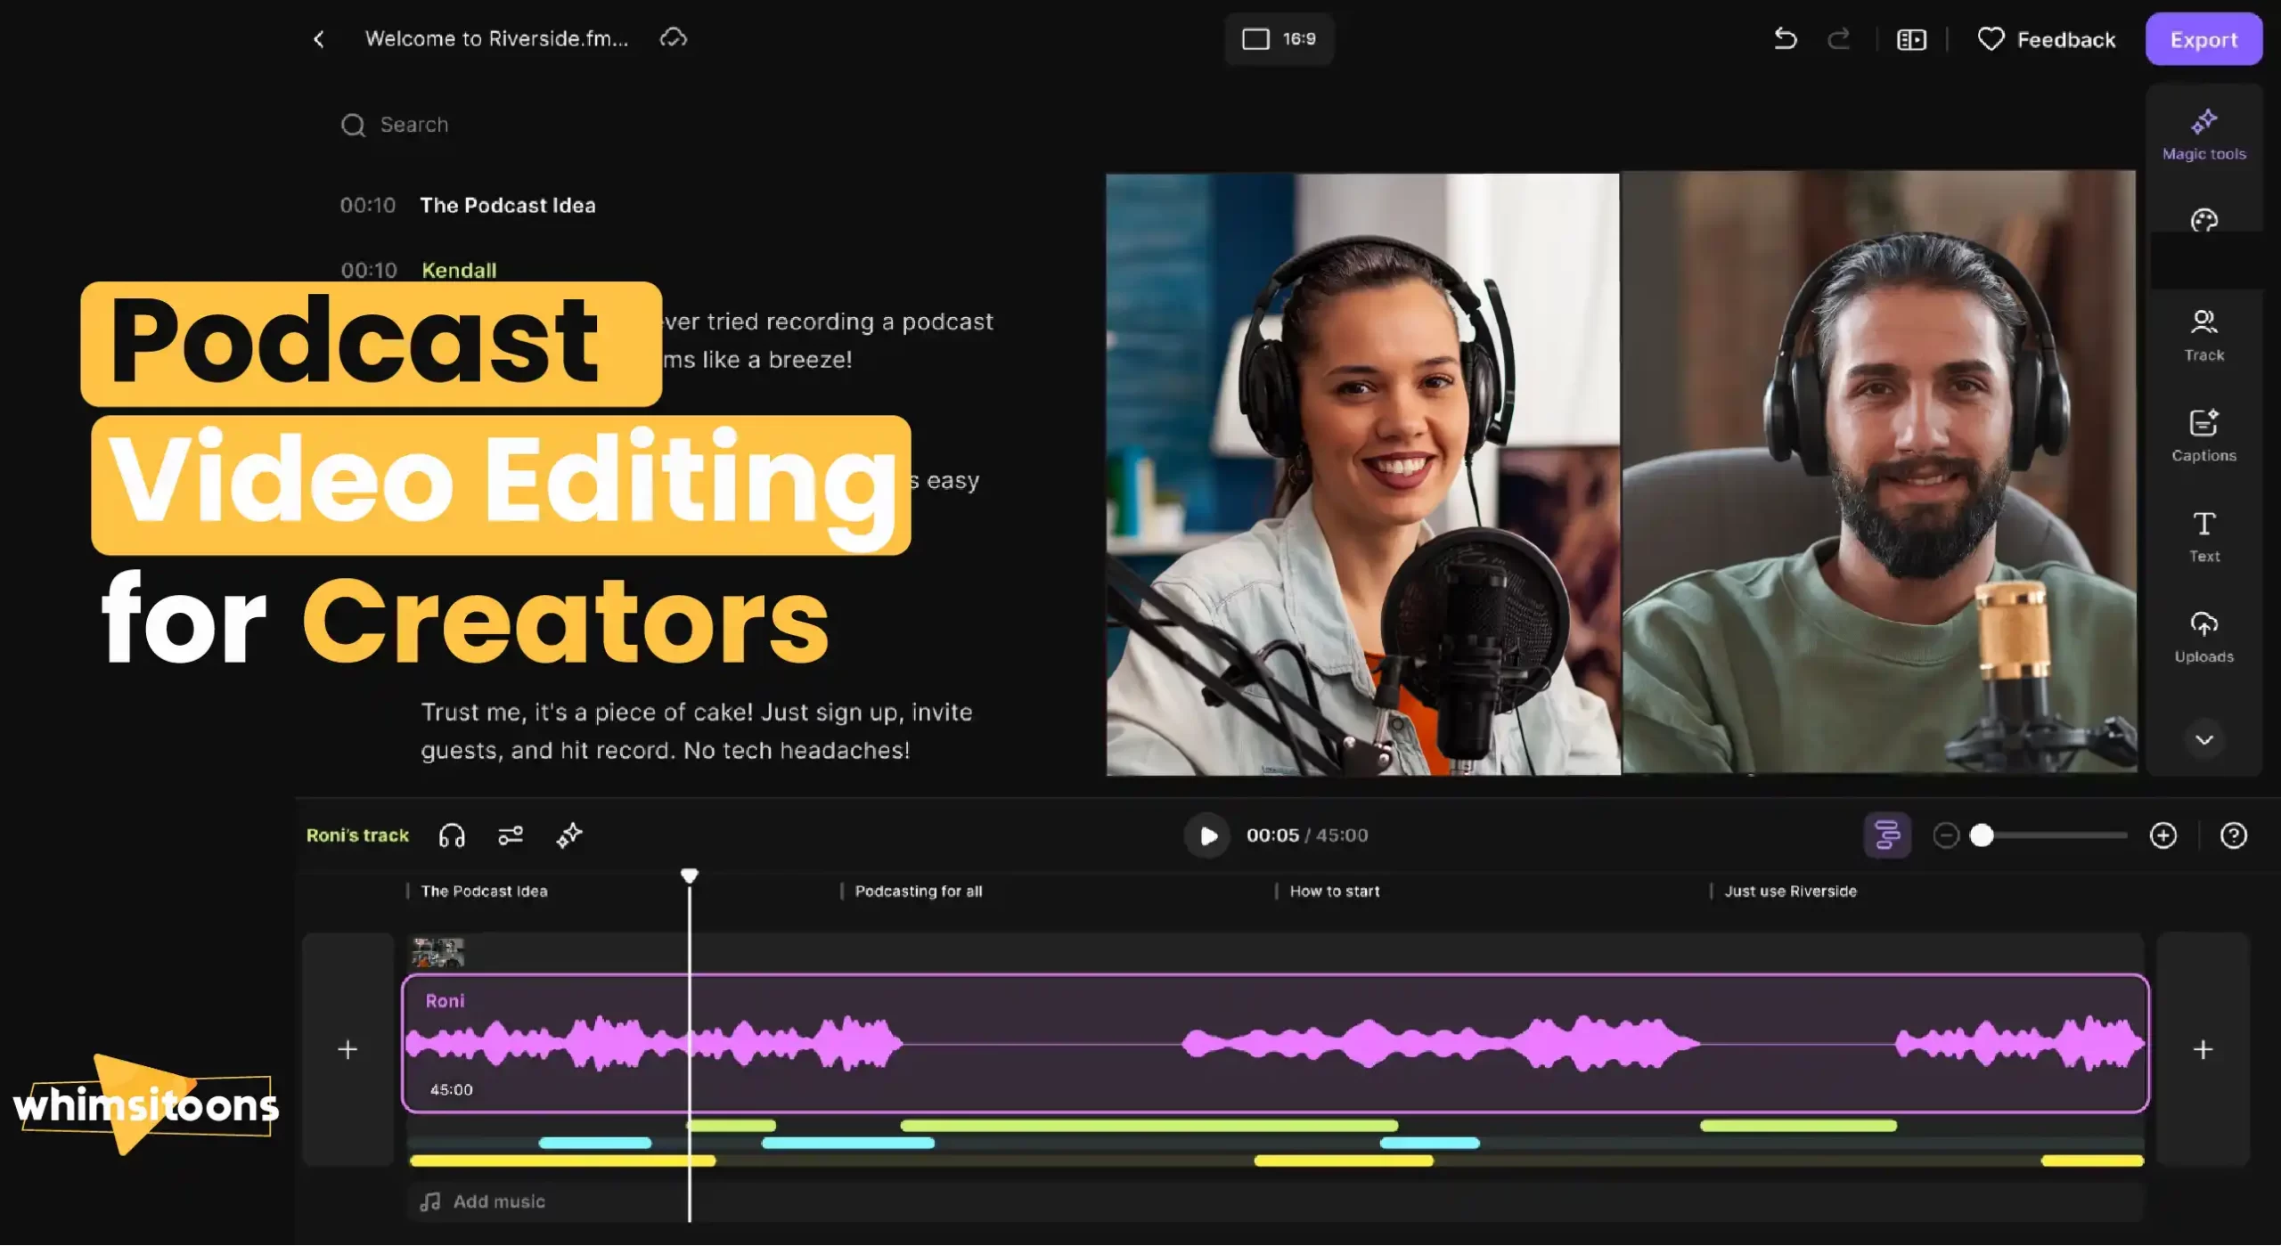
Task: Click the split-view panel icon in top bar
Action: pos(1910,39)
